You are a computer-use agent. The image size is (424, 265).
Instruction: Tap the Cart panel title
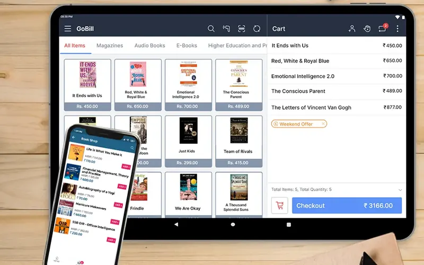tap(279, 29)
